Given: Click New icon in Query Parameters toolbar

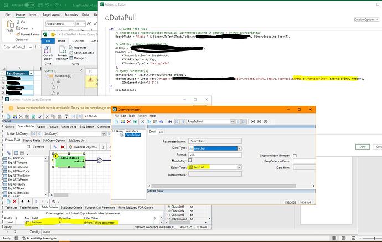Looking at the screenshot, I should pos(116,122).
